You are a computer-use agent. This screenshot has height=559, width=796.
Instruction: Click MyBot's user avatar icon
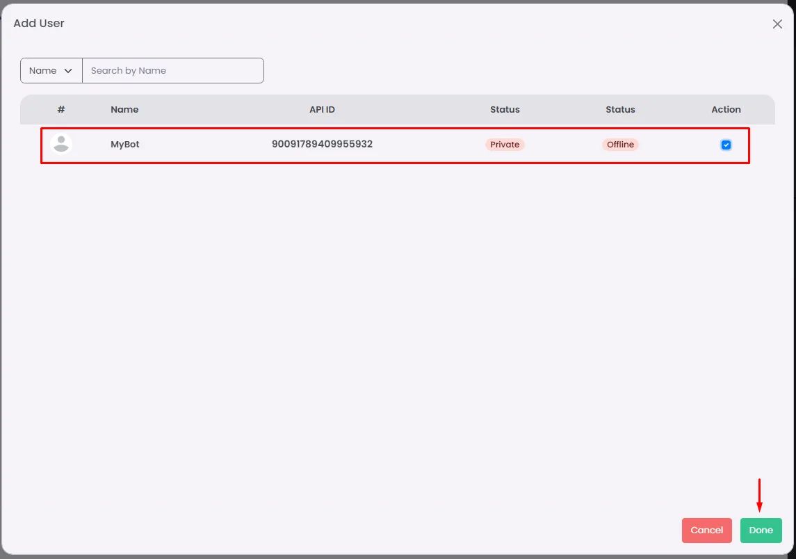point(61,144)
